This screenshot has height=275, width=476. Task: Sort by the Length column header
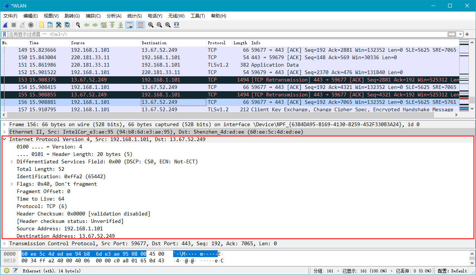point(241,43)
